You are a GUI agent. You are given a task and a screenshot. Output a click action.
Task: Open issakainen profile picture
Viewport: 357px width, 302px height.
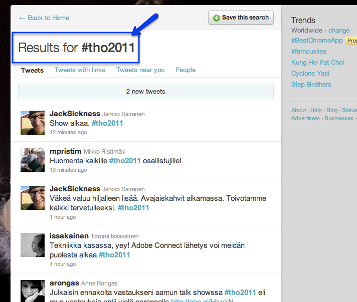tap(33, 245)
